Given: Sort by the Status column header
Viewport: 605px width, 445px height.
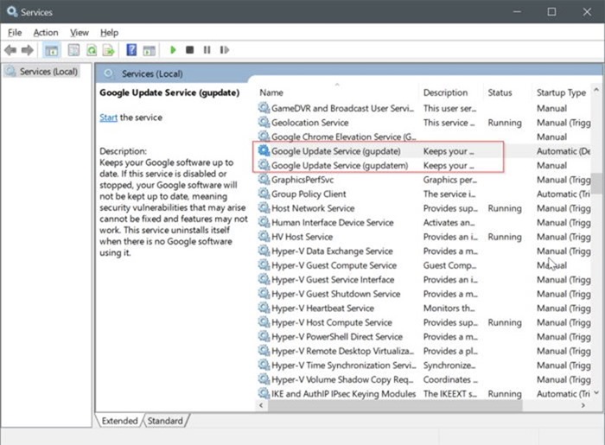Looking at the screenshot, I should tap(500, 93).
